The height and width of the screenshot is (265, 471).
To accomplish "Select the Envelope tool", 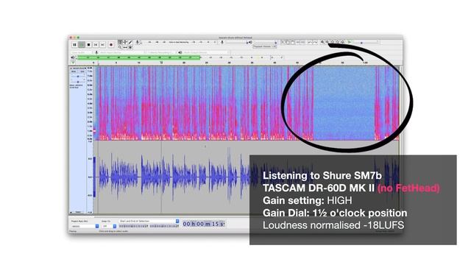I will coord(125,43).
